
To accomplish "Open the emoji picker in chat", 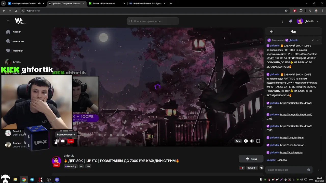I will point(309,170).
